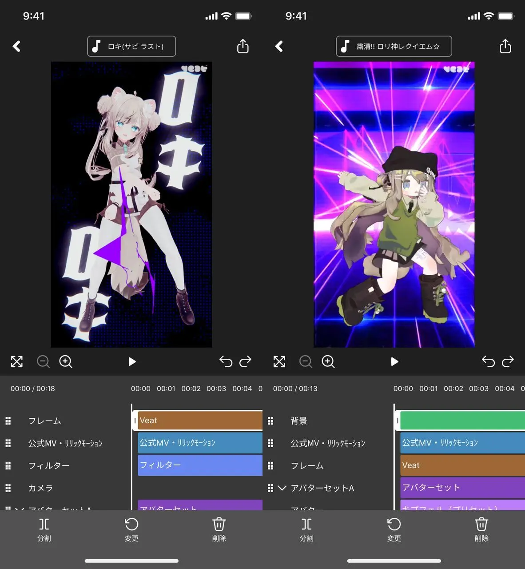Play the left preview video

pos(131,361)
